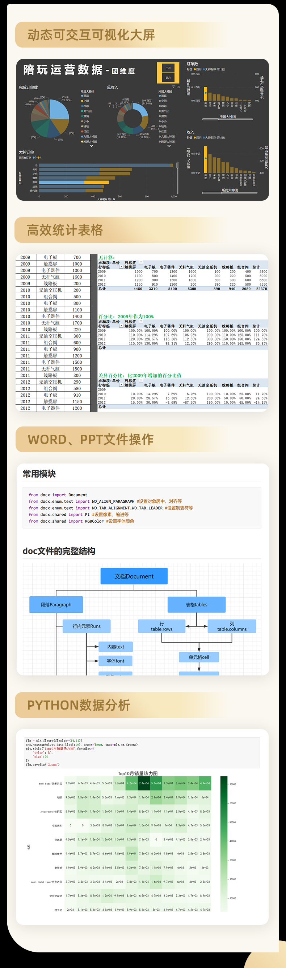Click the 单元格cell flowchart node

[x=199, y=657]
